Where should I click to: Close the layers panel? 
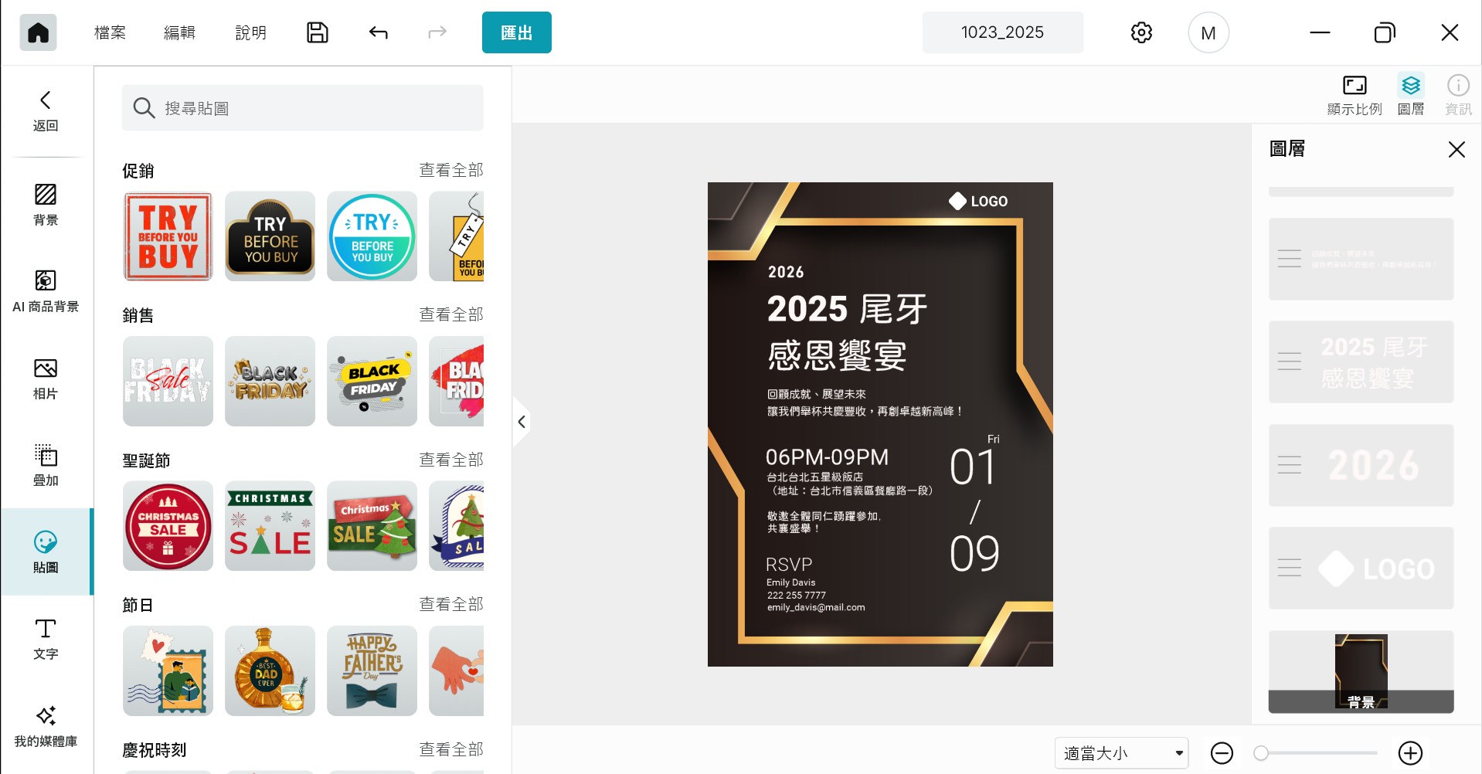click(x=1457, y=149)
